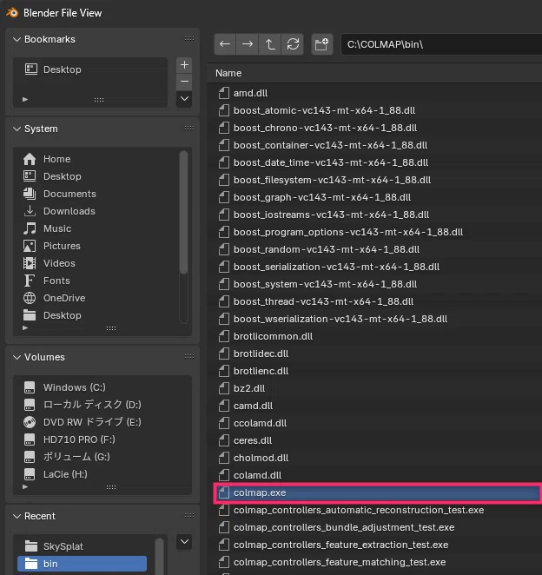Collapse the Recent panel
Viewport: 542px width, 575px height.
[x=17, y=516]
